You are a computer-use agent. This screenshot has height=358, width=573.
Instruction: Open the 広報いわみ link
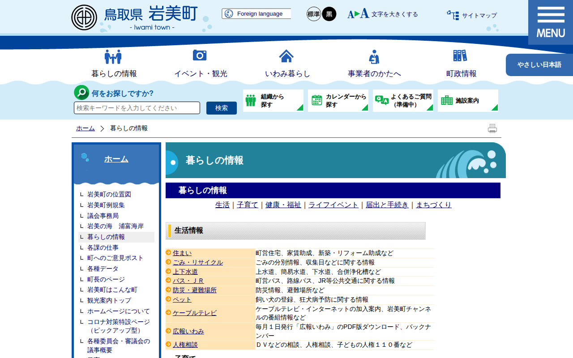click(x=188, y=332)
